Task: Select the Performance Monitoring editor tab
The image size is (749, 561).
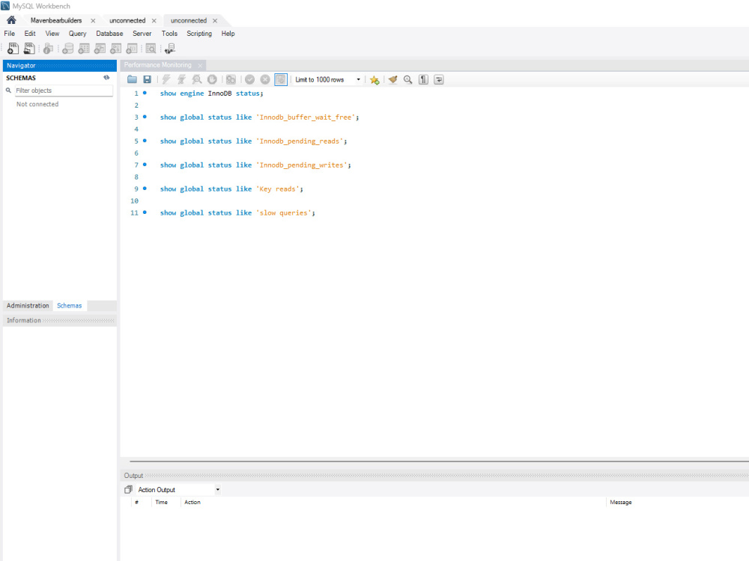Action: point(157,65)
